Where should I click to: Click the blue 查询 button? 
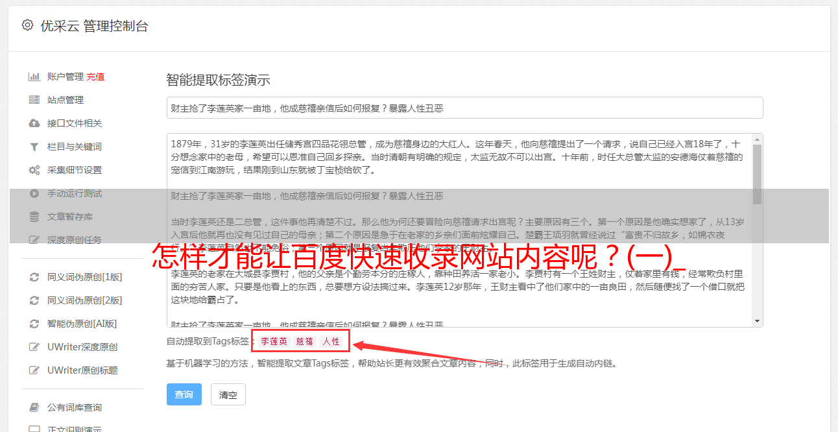coord(184,394)
